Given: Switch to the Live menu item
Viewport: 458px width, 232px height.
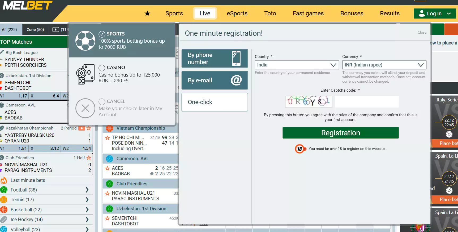Looking at the screenshot, I should (205, 13).
